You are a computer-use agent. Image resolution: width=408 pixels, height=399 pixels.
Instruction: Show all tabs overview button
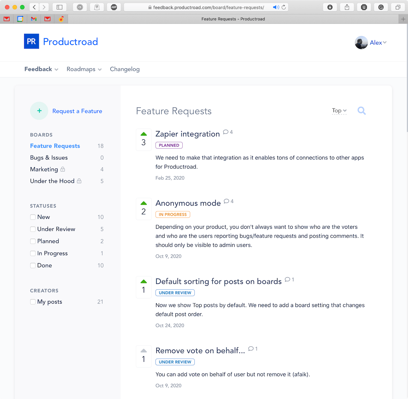[398, 7]
